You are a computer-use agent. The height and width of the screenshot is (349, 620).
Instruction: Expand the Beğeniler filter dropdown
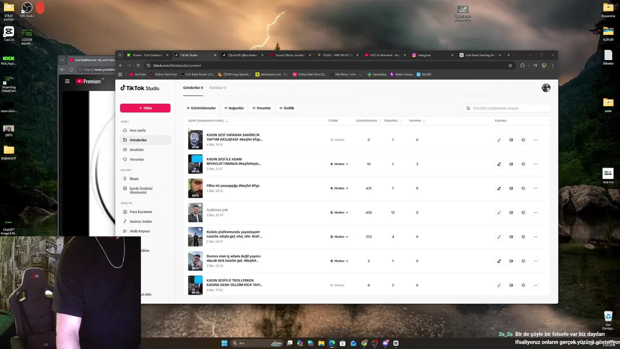coord(233,108)
